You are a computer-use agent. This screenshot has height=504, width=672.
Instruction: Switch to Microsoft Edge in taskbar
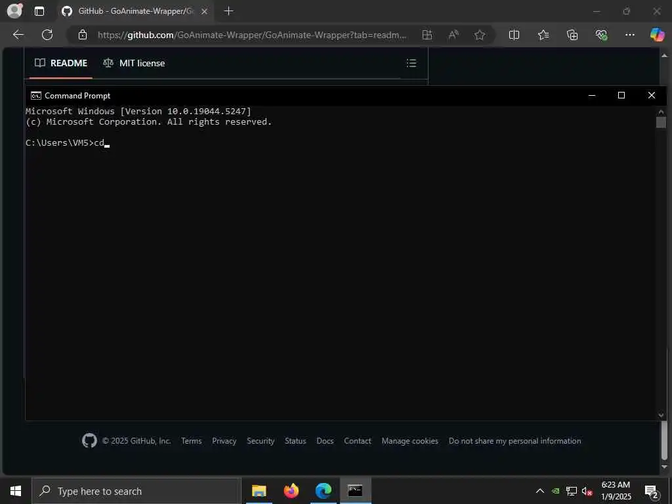coord(323,491)
